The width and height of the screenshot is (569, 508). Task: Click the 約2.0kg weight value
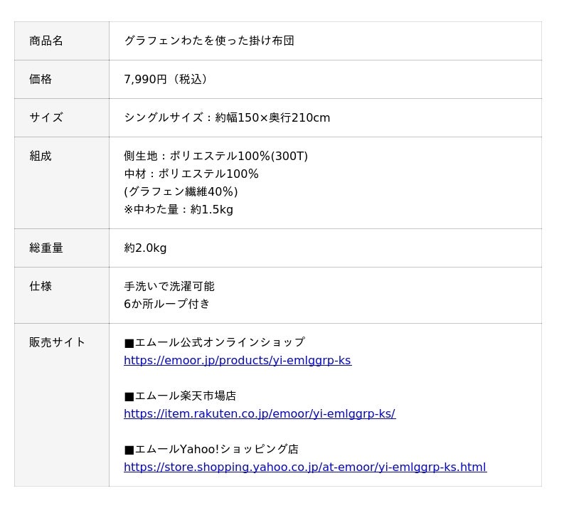[145, 248]
